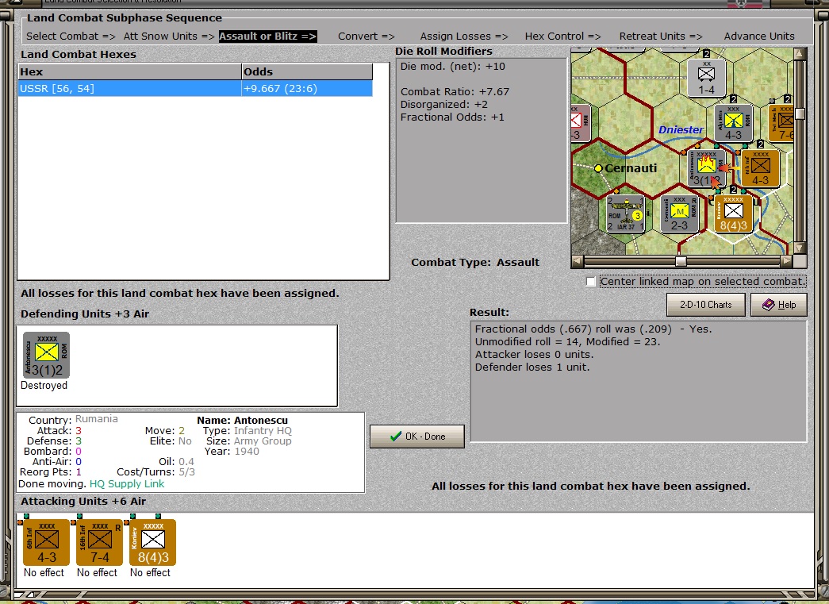Click the left arrow of map horizontal scrollbar
This screenshot has height=604, width=829.
click(x=577, y=261)
